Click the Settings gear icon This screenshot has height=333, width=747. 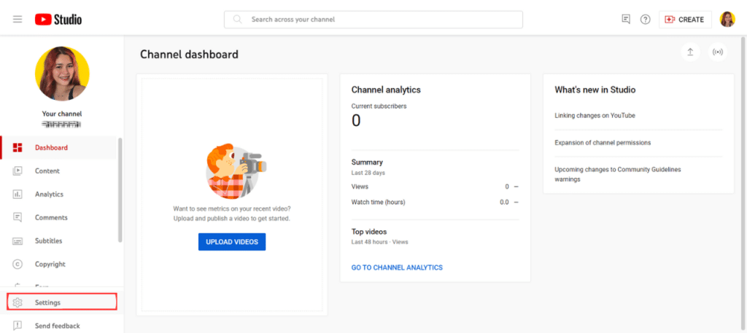click(18, 302)
